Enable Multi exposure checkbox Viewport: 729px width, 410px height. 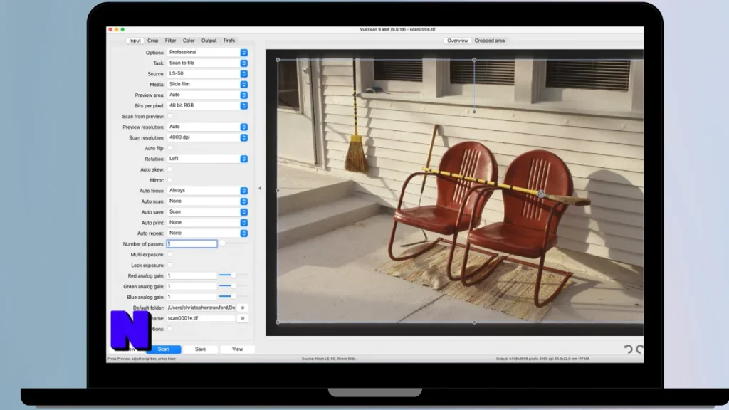coord(169,254)
